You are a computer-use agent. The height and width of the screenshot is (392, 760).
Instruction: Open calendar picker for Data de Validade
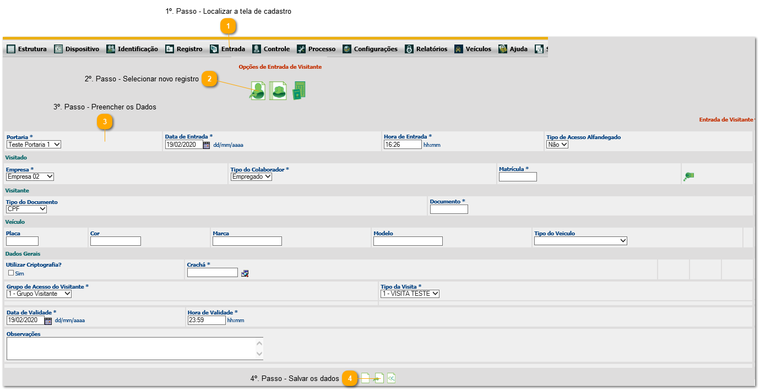click(48, 321)
